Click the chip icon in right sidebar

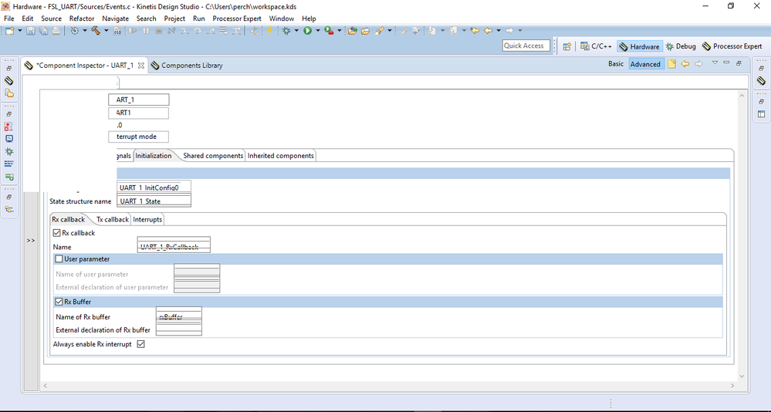(x=761, y=81)
